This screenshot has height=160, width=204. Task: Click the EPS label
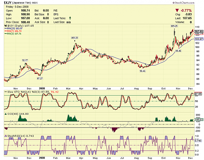[x=56, y=14]
